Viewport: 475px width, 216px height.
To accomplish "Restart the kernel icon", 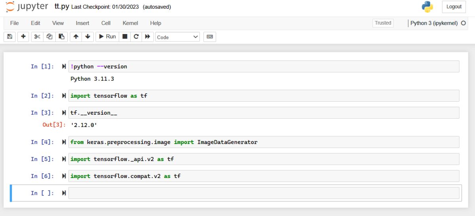I will coord(136,37).
